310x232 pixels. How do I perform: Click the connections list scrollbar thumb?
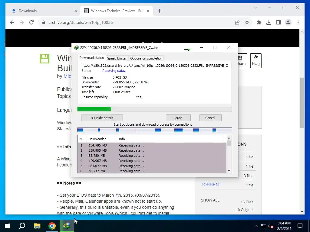click(x=229, y=143)
